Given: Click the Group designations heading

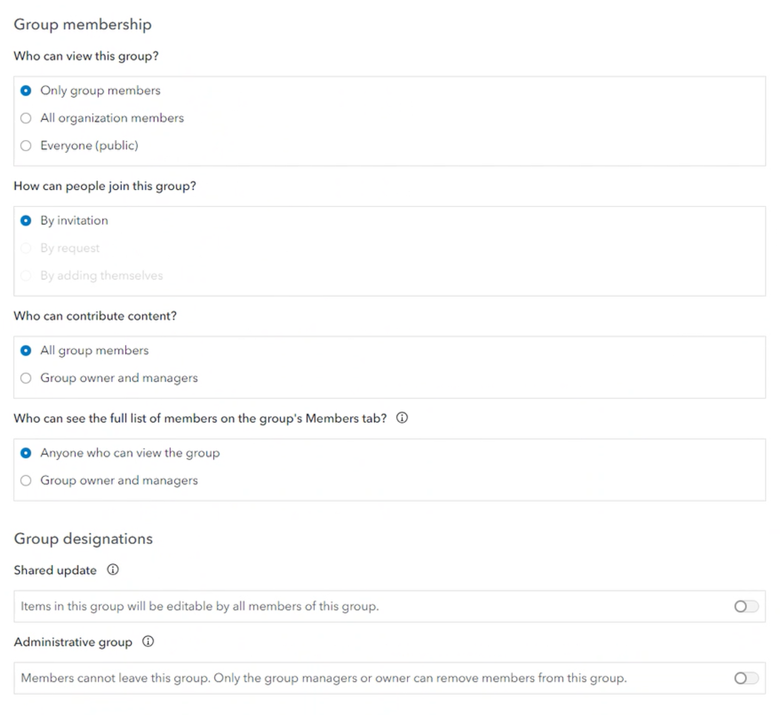Looking at the screenshot, I should pos(83,539).
